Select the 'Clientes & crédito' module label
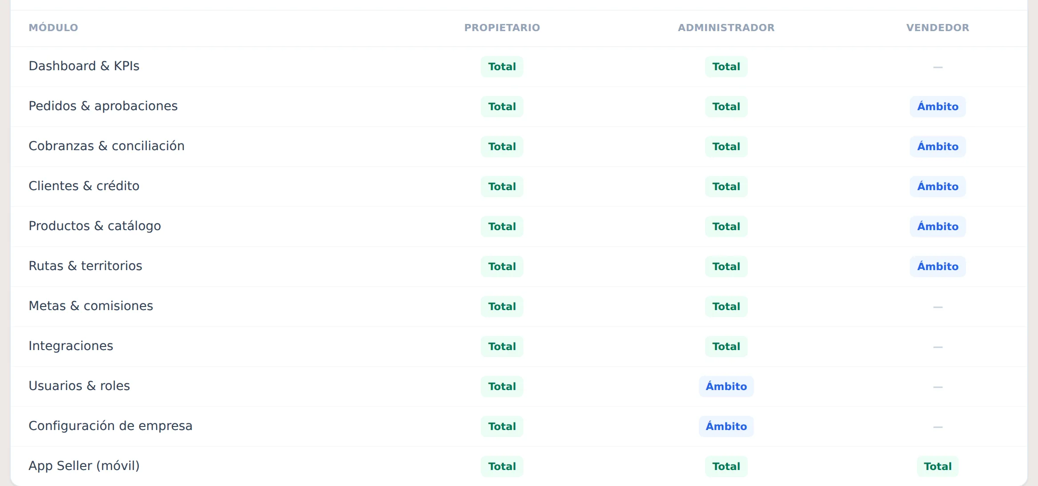Screen dimensions: 1038x486 tap(84, 186)
